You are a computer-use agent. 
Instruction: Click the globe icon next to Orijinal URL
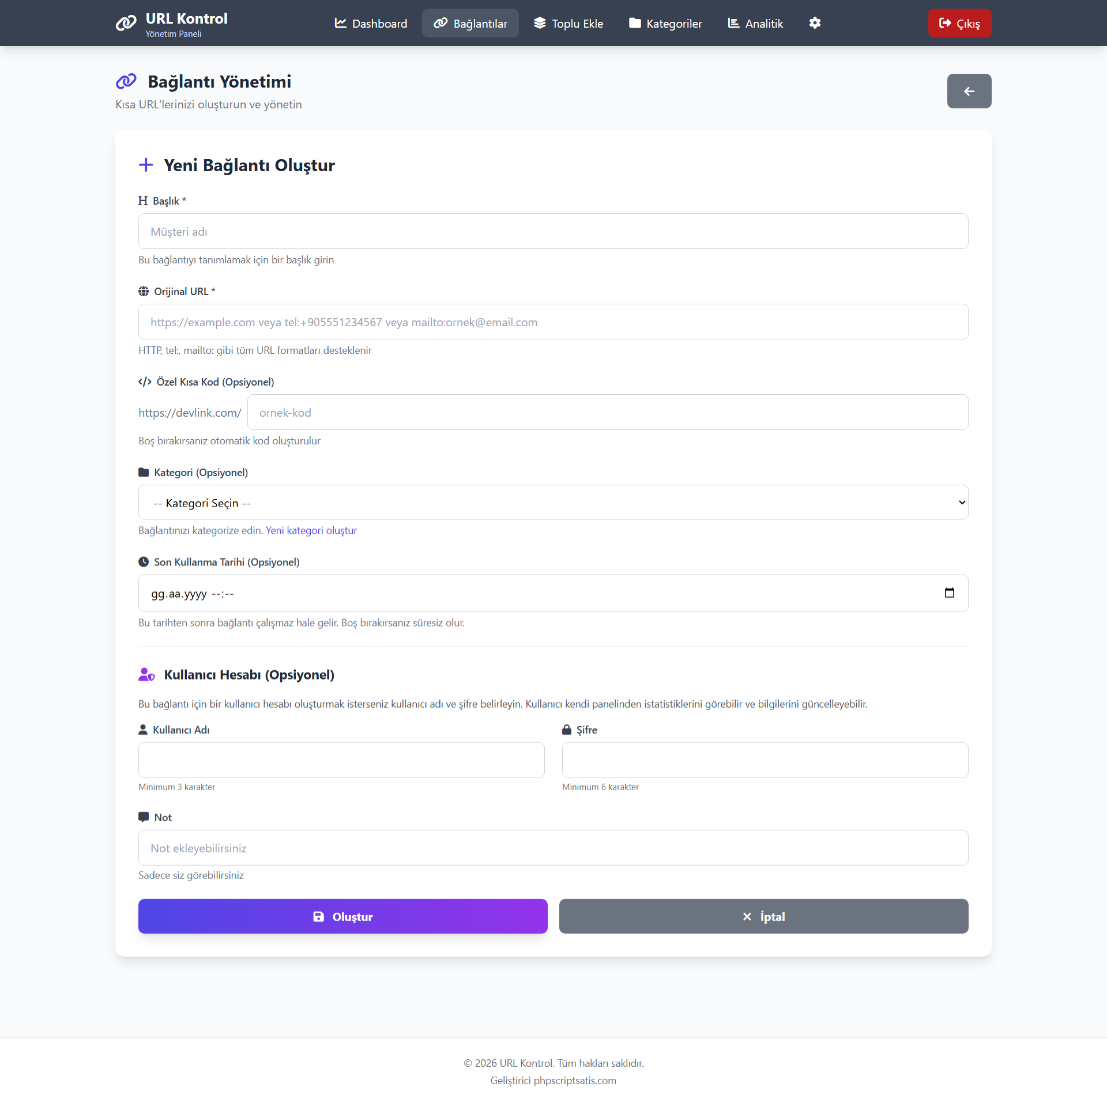tap(144, 292)
